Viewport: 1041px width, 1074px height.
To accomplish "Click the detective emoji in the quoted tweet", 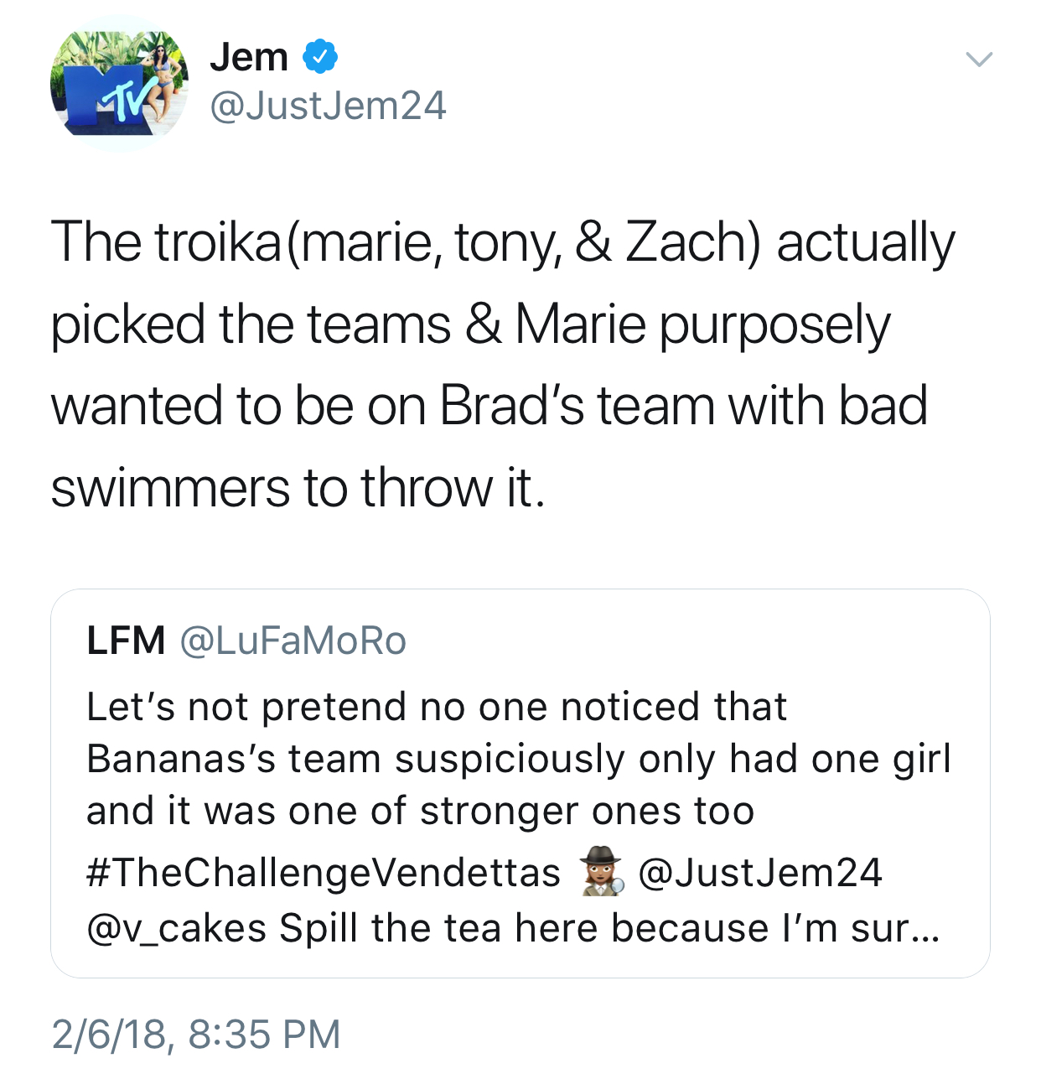I will point(603,872).
